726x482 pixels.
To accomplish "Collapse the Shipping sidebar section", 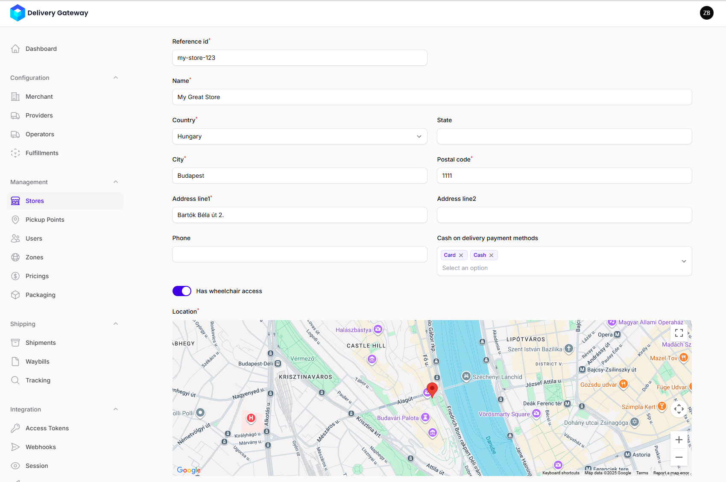I will coord(116,324).
